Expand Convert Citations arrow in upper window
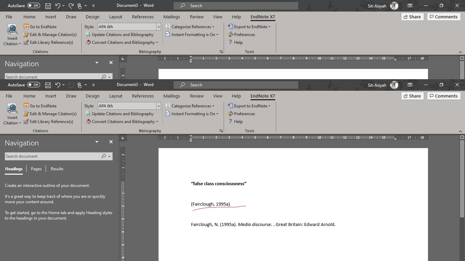 157,42
